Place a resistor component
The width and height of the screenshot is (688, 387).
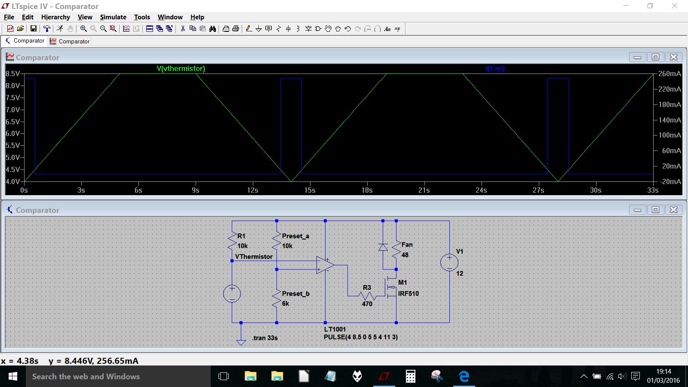279,29
